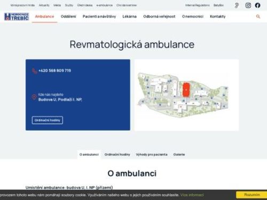The width and height of the screenshot is (267, 200).
Task: Click the red highlighted building on map
Action: (x=186, y=90)
